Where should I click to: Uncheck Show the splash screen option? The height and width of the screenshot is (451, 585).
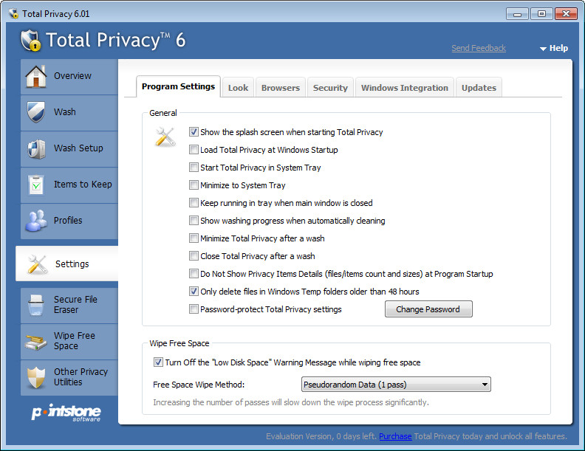(194, 132)
